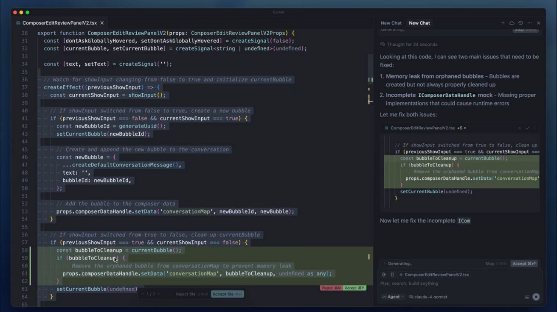
Task: Click the green inline Accept ⌘Y button
Action: click(354, 288)
